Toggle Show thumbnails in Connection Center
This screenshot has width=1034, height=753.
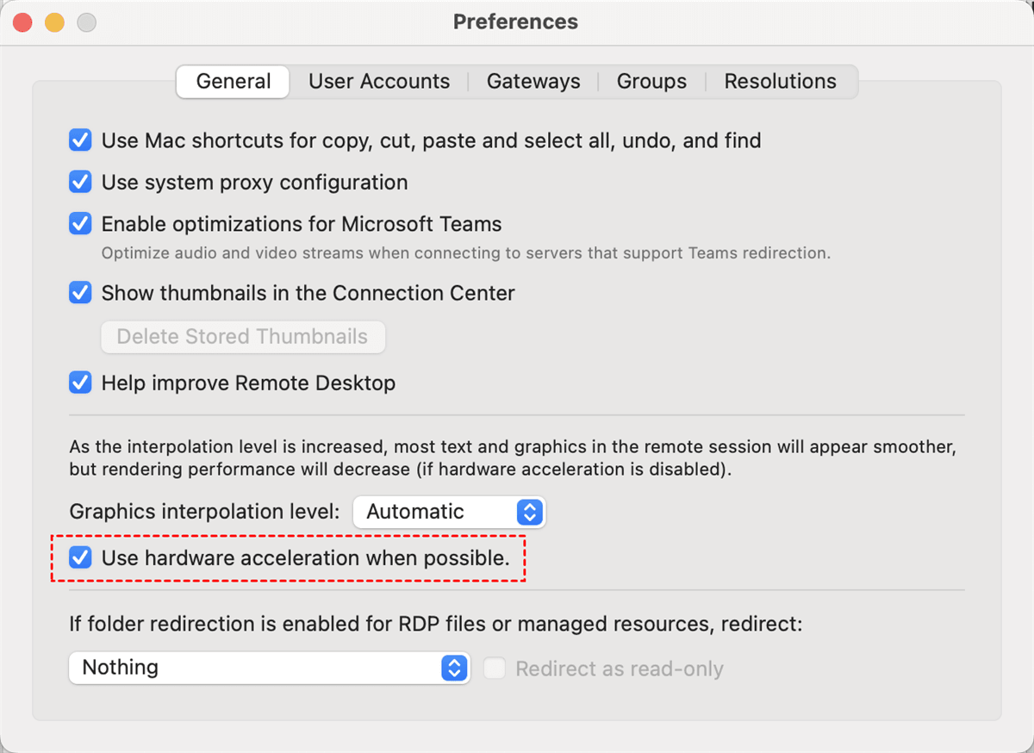[80, 293]
